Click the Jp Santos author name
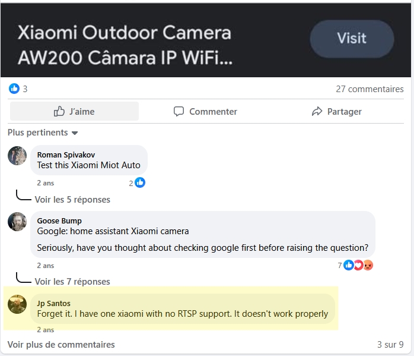 click(x=53, y=303)
